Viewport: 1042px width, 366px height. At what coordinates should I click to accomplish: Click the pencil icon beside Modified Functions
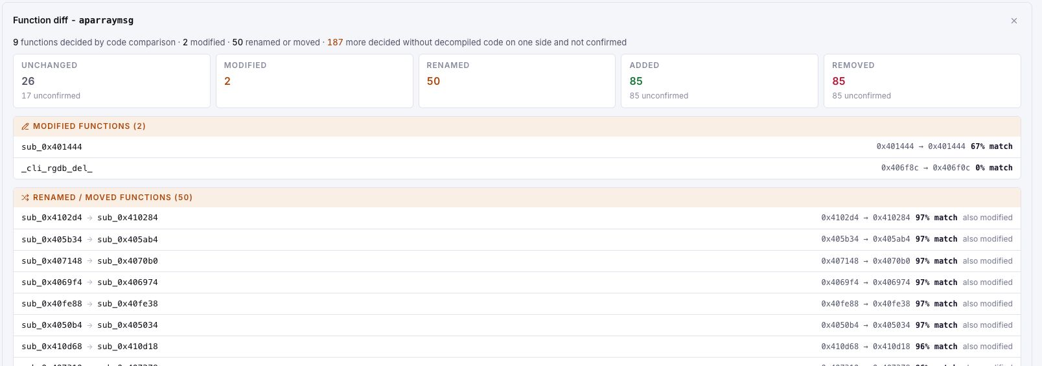pyautogui.click(x=25, y=126)
